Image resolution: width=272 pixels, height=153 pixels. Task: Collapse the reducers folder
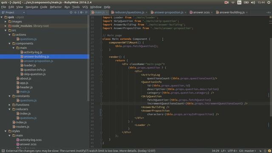[9, 109]
